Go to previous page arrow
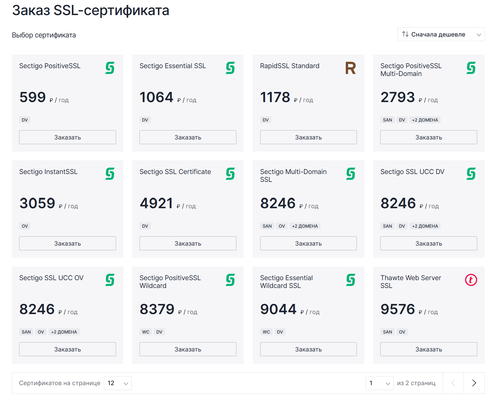Viewport: 503px width, 395px height. 453,383
